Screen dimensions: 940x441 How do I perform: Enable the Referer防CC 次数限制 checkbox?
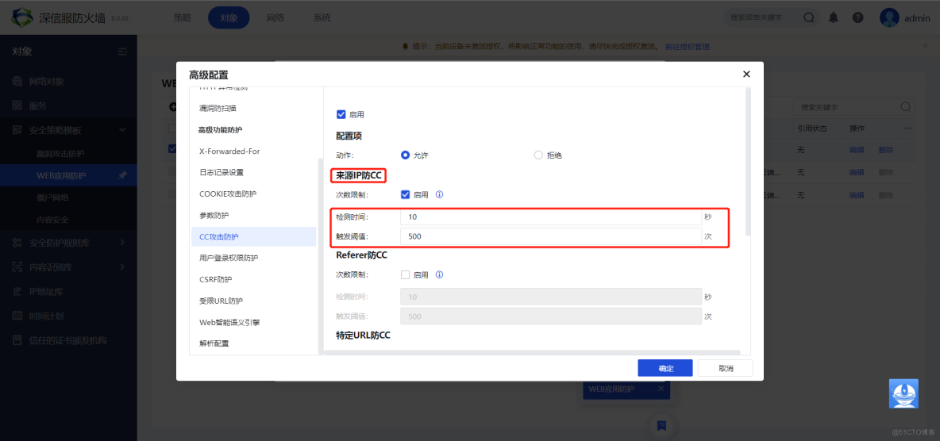click(406, 275)
